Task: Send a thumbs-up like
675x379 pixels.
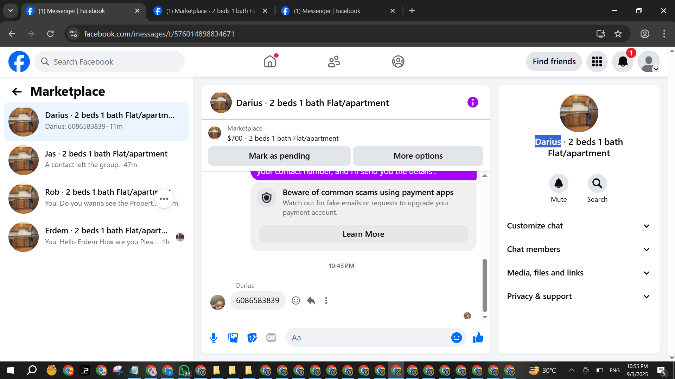Action: (x=478, y=338)
